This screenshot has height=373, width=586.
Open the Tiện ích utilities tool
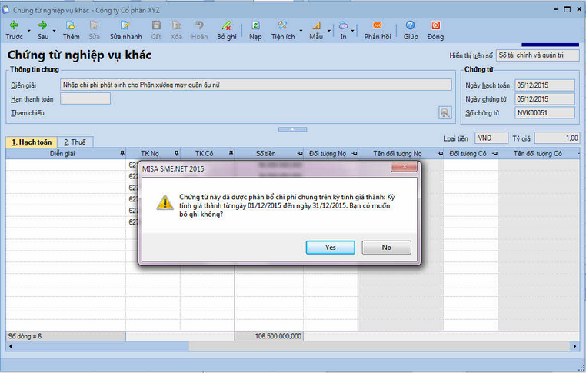[x=283, y=30]
